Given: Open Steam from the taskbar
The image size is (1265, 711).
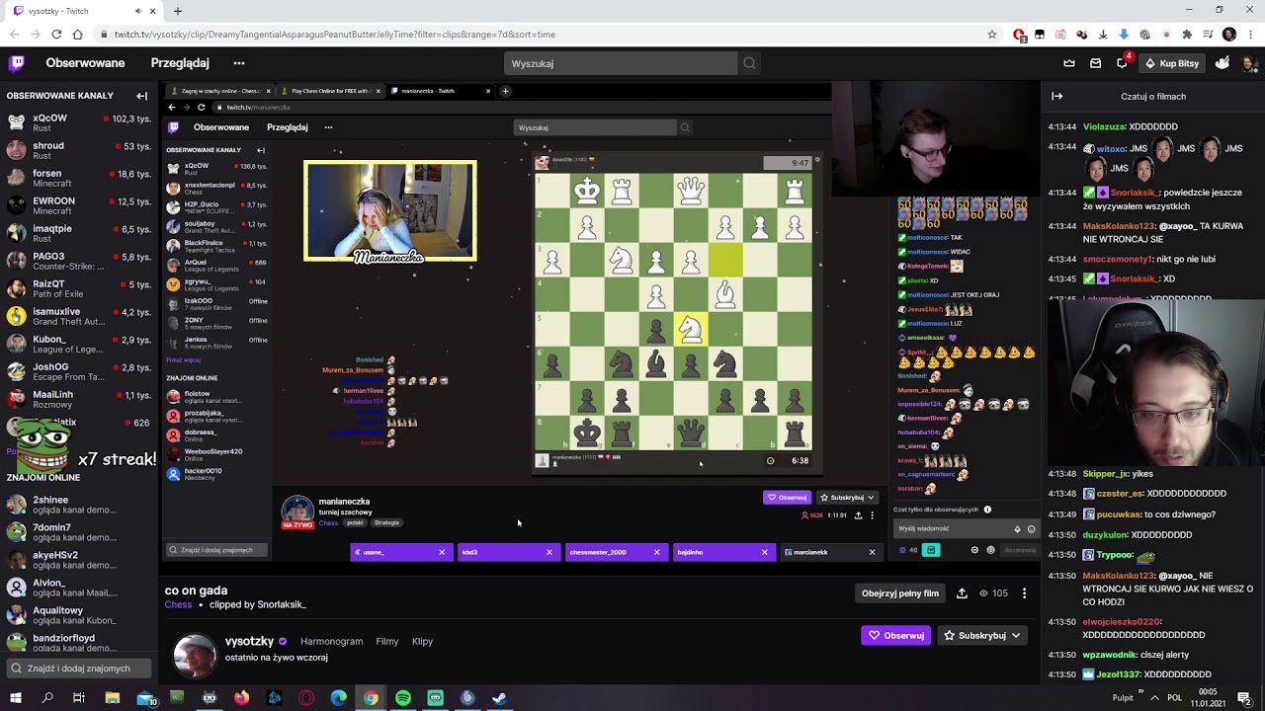Looking at the screenshot, I should click(x=500, y=698).
